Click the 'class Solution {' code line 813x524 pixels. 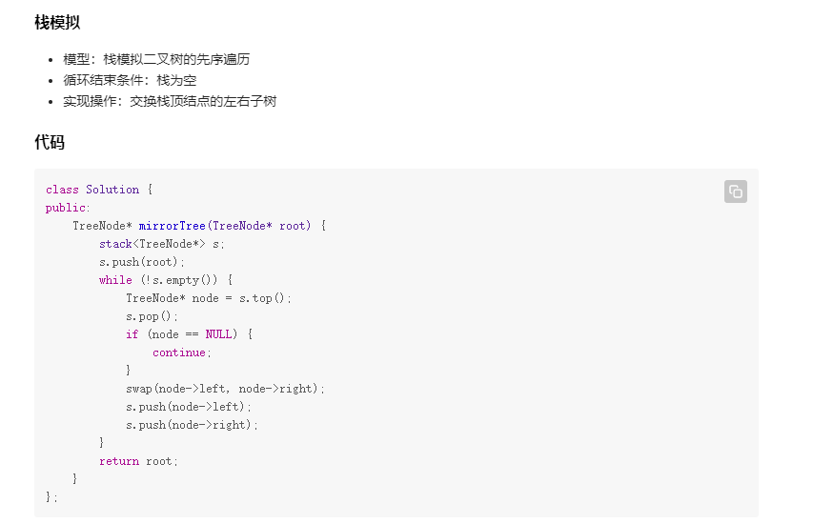[x=99, y=190]
